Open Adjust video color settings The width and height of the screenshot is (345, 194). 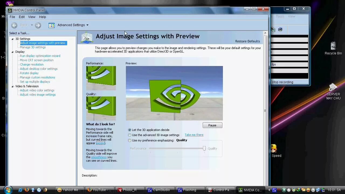37,90
